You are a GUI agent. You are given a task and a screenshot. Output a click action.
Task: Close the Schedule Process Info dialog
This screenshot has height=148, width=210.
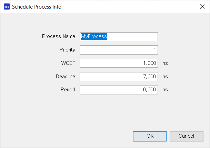(x=202, y=7)
